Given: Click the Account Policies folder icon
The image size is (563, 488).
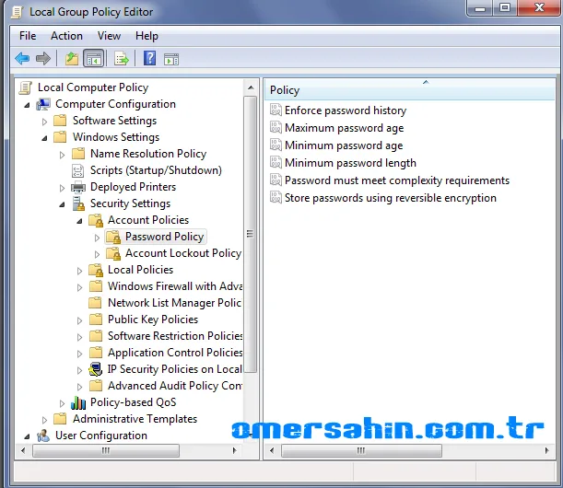Looking at the screenshot, I should [x=96, y=220].
